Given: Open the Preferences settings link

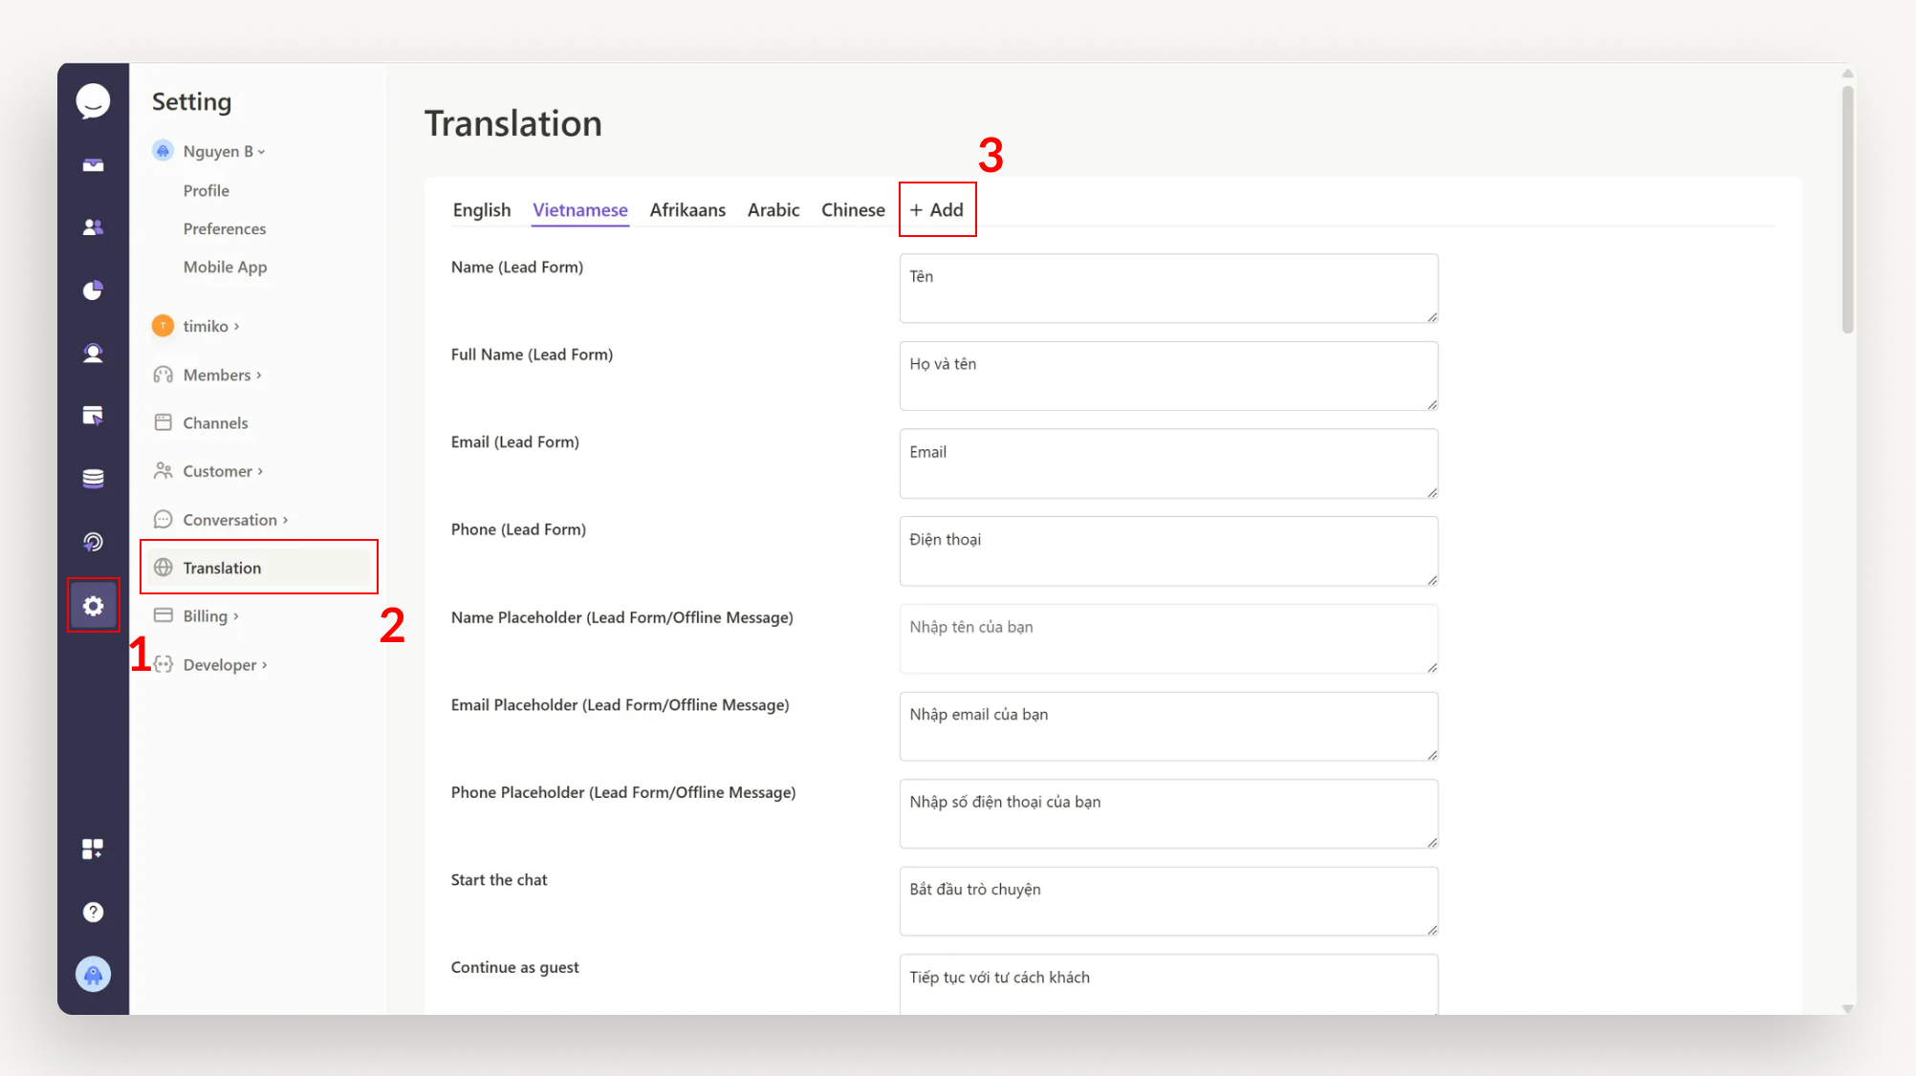Looking at the screenshot, I should tap(224, 228).
